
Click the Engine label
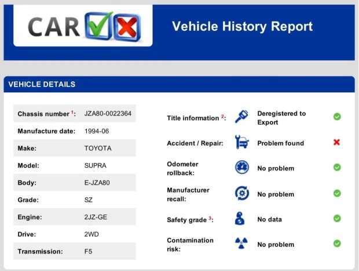(x=30, y=217)
